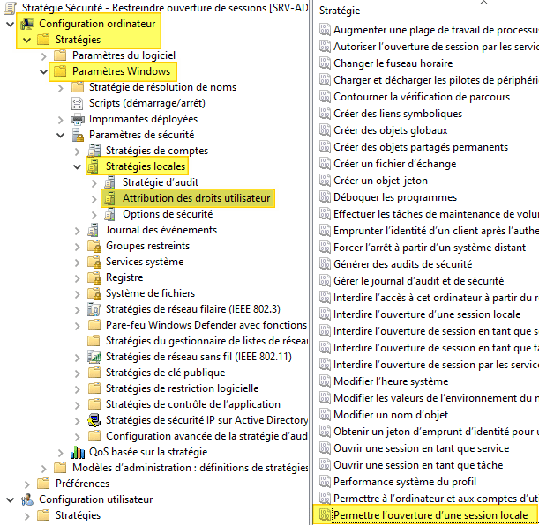
Task: Sort list by the Stratégie column header
Action: pos(340,11)
